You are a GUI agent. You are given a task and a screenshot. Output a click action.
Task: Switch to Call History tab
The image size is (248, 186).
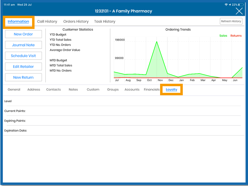coord(47,22)
